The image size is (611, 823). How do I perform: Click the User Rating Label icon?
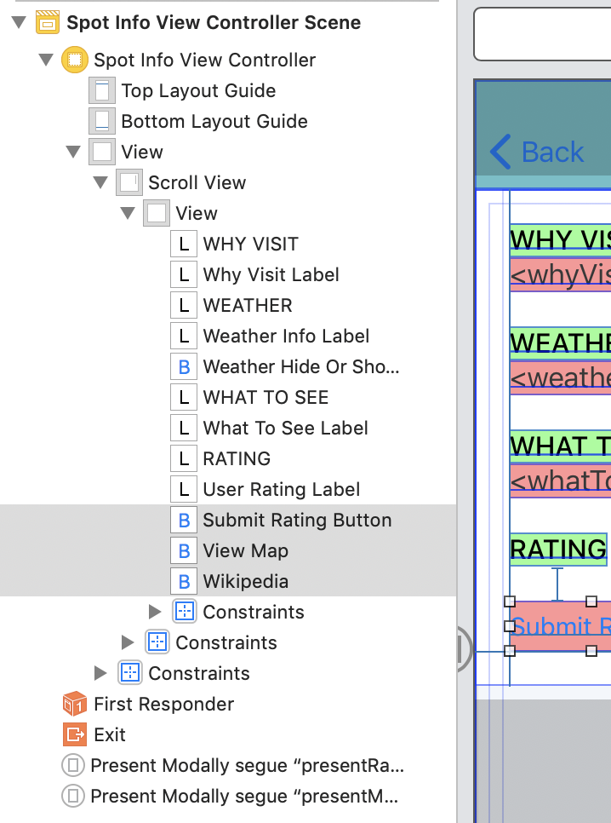(184, 489)
